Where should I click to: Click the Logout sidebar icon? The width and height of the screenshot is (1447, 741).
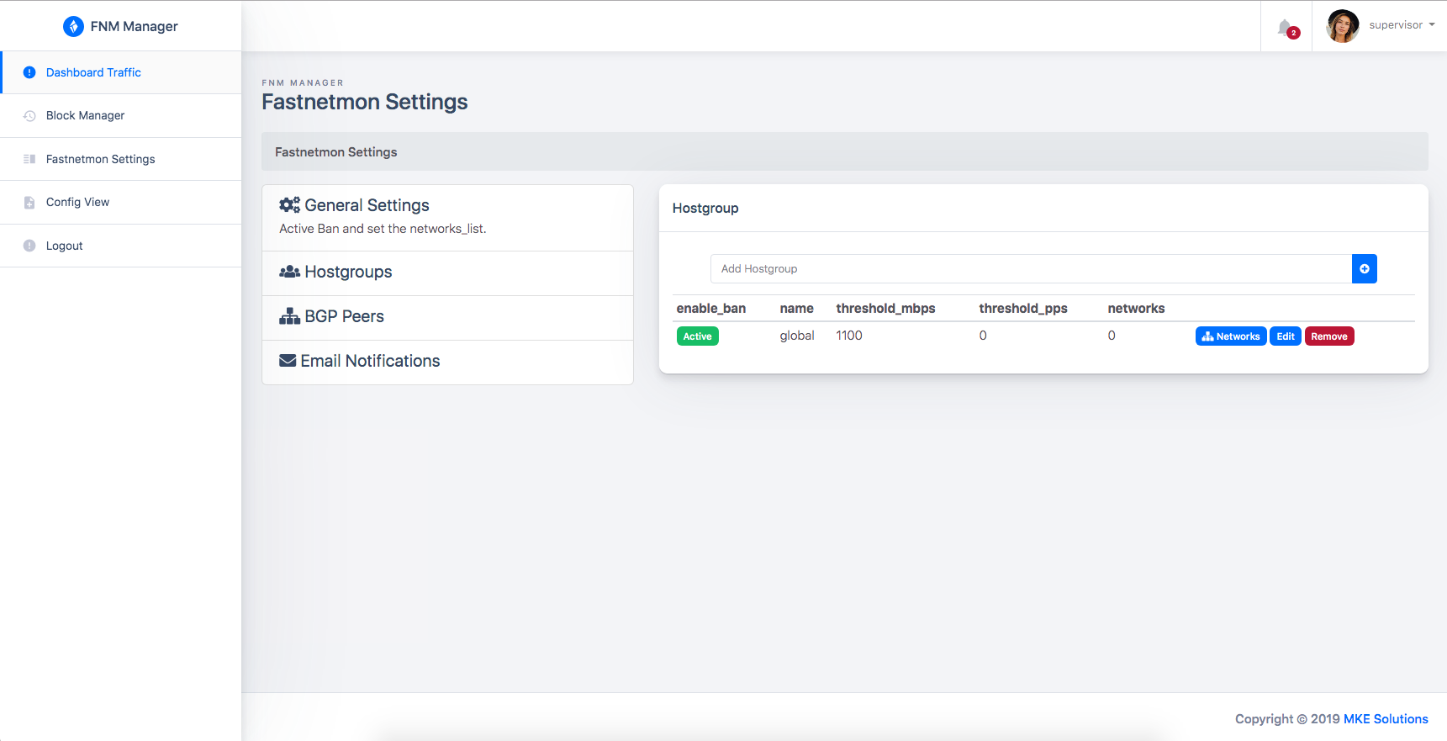29,246
